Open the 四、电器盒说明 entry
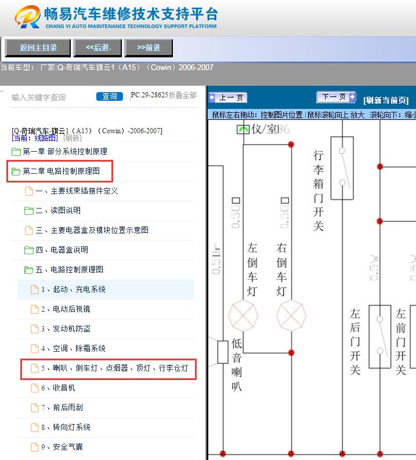 click(x=62, y=250)
